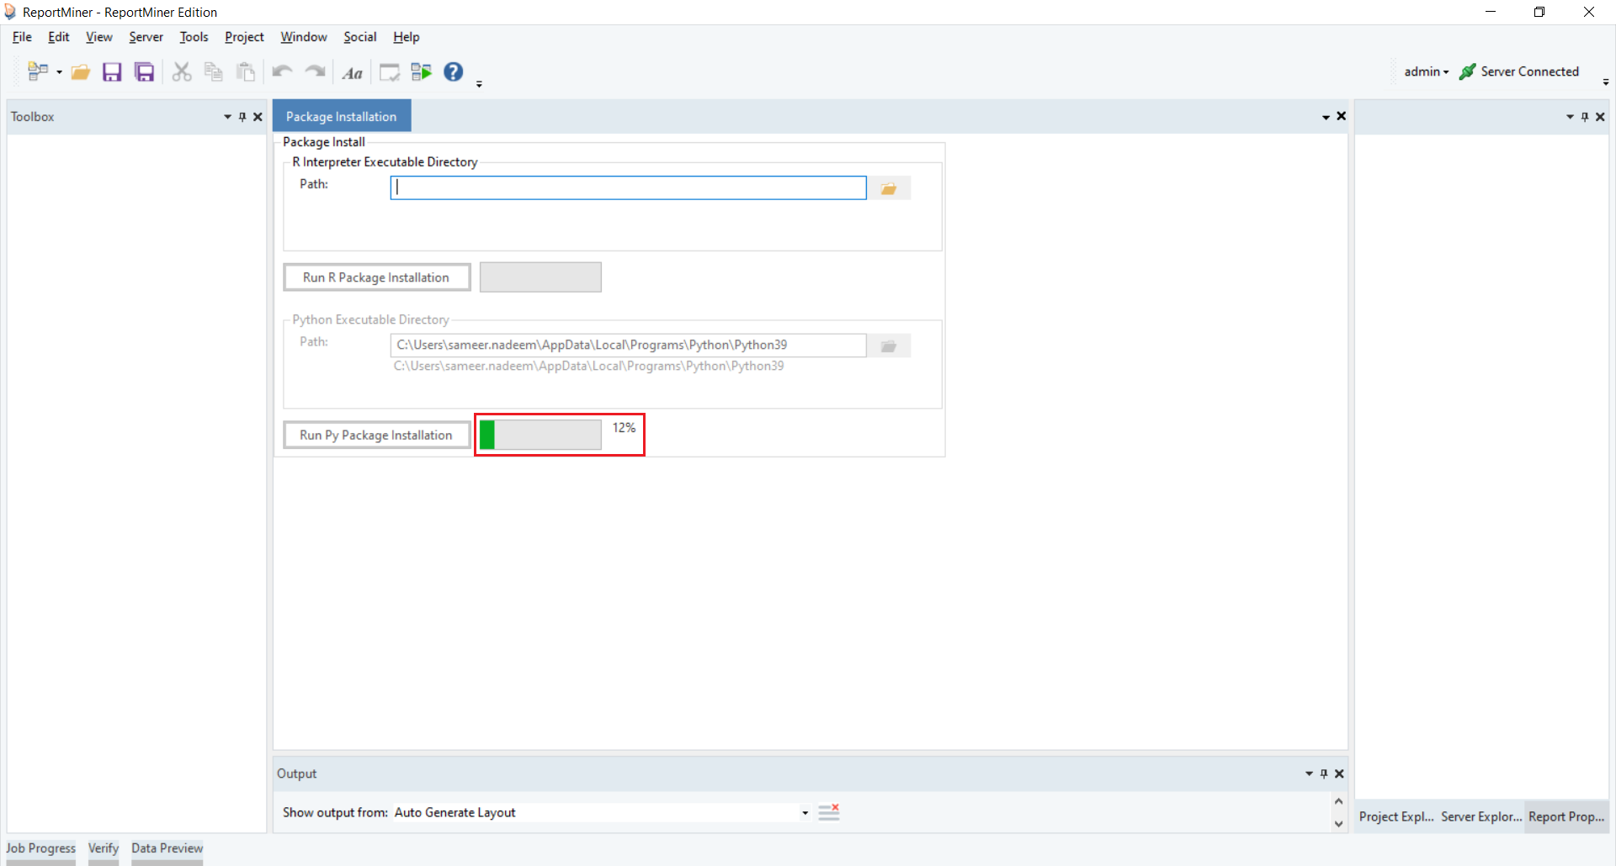
Task: Click the Server Connected plug icon
Action: tap(1467, 72)
